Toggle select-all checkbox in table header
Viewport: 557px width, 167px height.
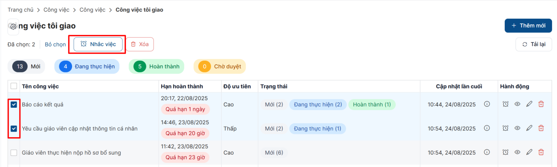14,86
